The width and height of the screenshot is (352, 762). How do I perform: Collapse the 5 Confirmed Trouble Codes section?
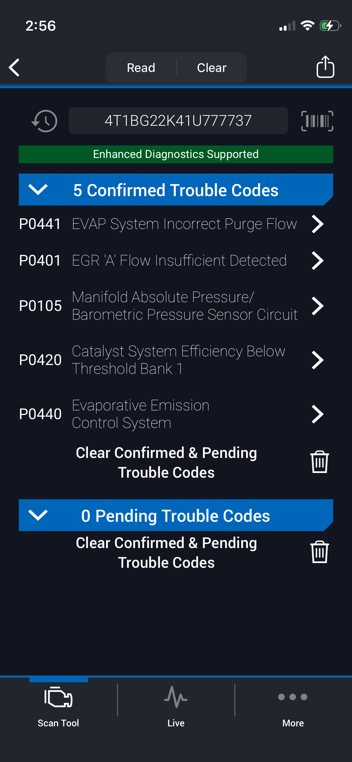point(38,190)
